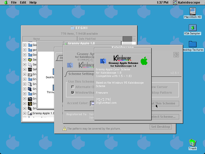Viewport: 205px width, 154px height.
Task: Click the "Granny Apple 1.8" name in the EFGHI list
Action: [x=43, y=113]
